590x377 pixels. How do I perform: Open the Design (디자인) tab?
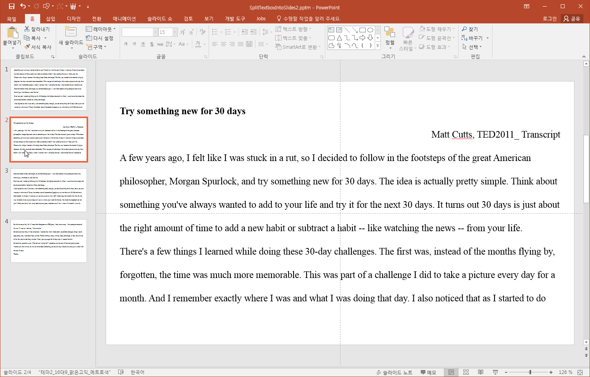pos(74,19)
